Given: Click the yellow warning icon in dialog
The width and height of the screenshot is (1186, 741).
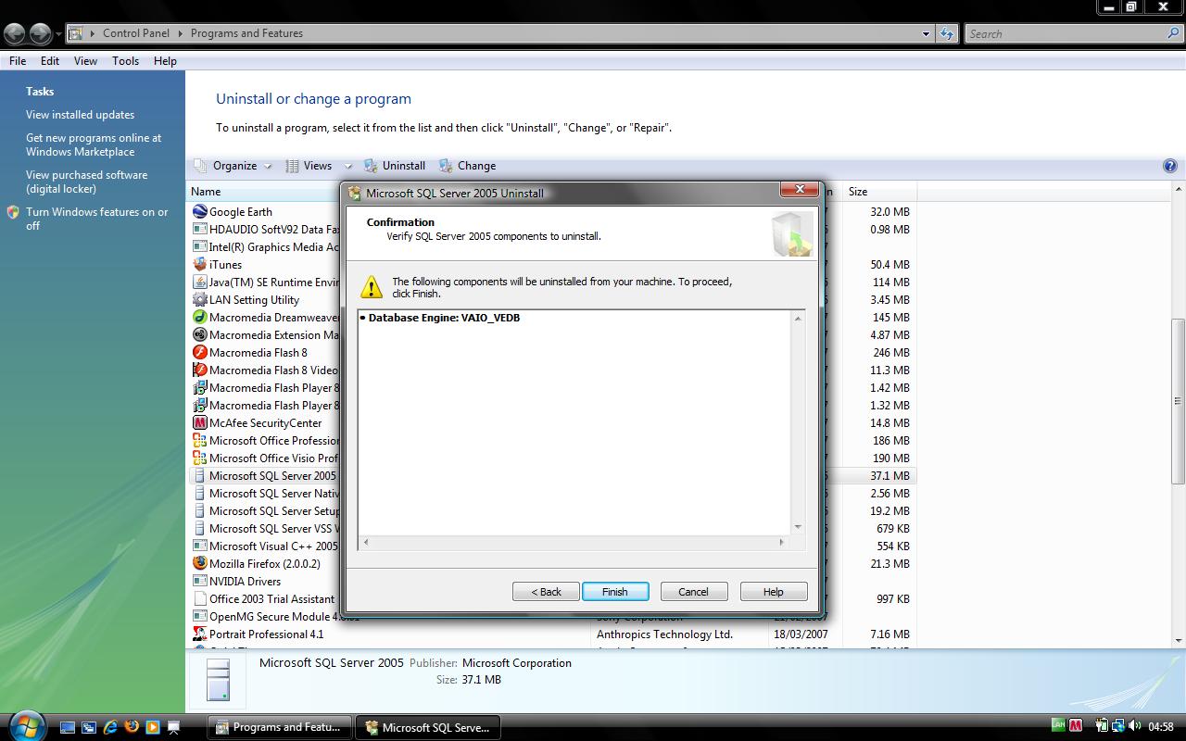Looking at the screenshot, I should pyautogui.click(x=372, y=286).
